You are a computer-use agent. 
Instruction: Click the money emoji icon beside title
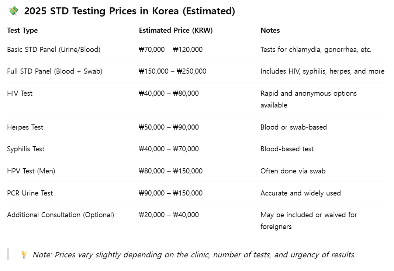pos(14,11)
